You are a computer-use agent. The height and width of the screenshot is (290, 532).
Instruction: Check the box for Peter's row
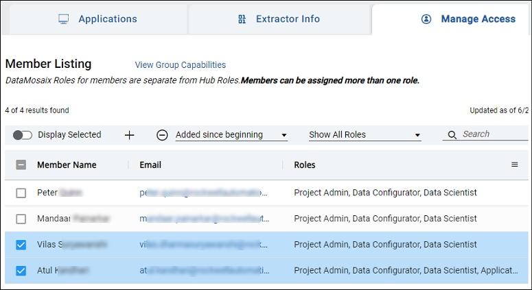point(21,193)
